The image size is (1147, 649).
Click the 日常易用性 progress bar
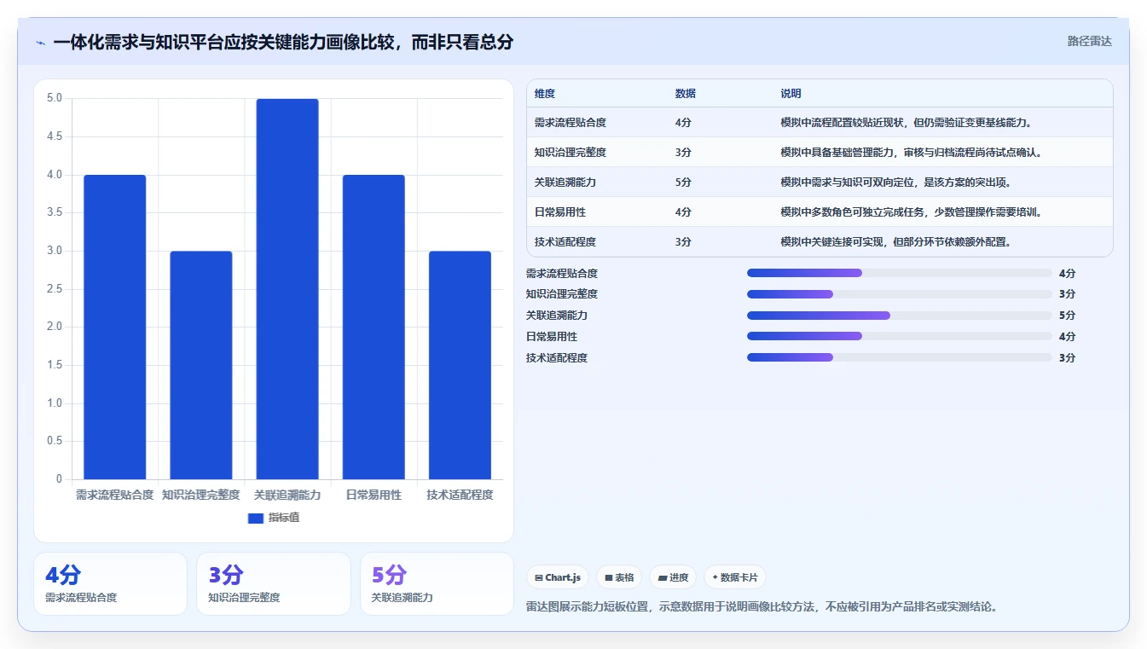[x=899, y=337]
